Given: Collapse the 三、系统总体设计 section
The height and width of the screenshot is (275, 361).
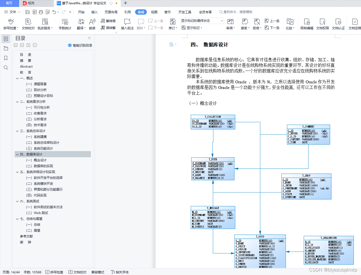Looking at the screenshot, I should [x=17, y=131].
